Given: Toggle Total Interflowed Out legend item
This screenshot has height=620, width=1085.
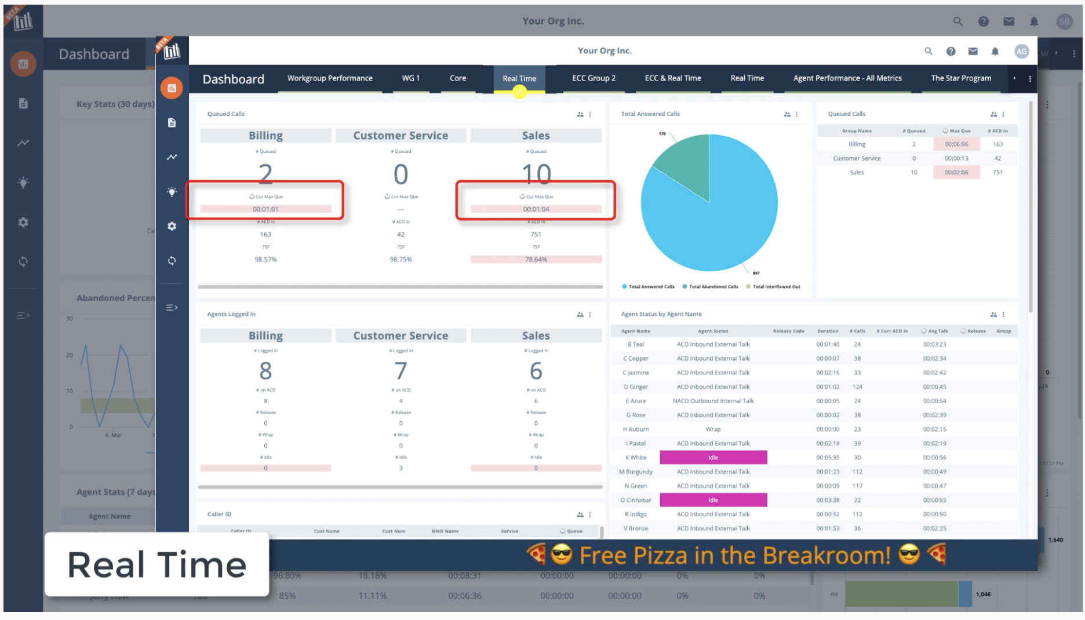Looking at the screenshot, I should tap(773, 287).
